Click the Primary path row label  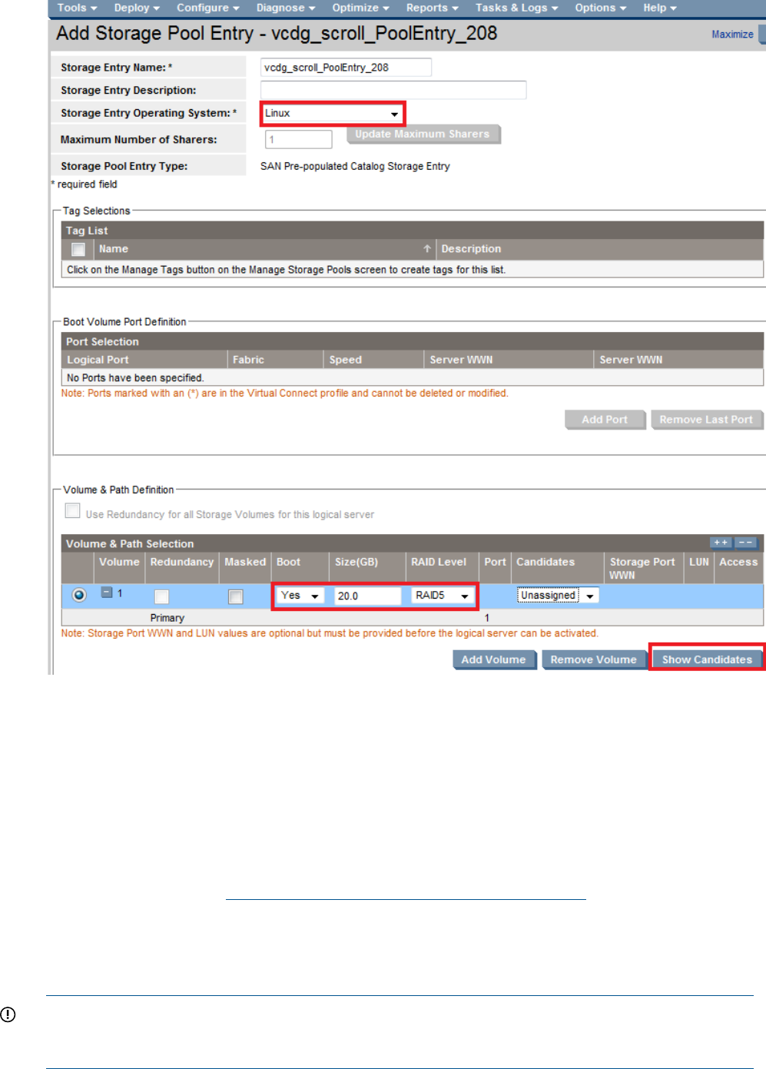tap(167, 618)
